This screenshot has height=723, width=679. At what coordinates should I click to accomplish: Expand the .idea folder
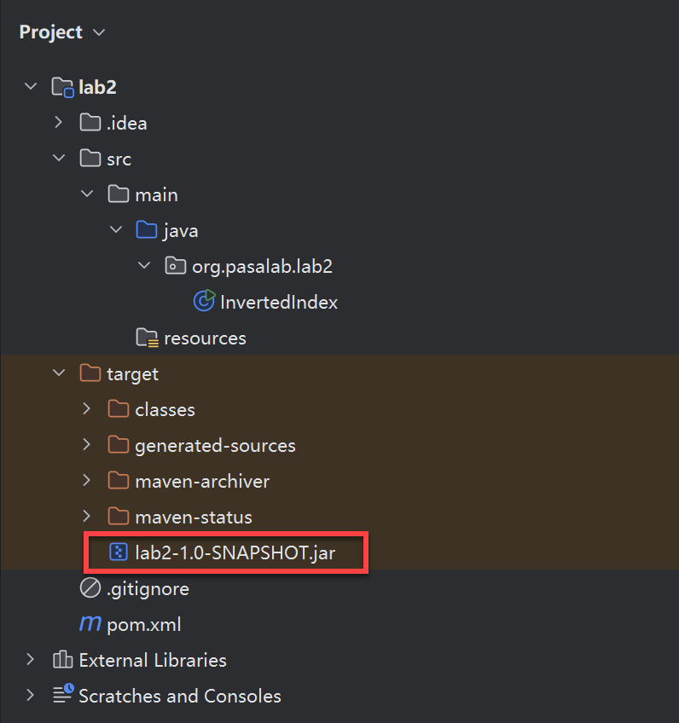point(58,122)
